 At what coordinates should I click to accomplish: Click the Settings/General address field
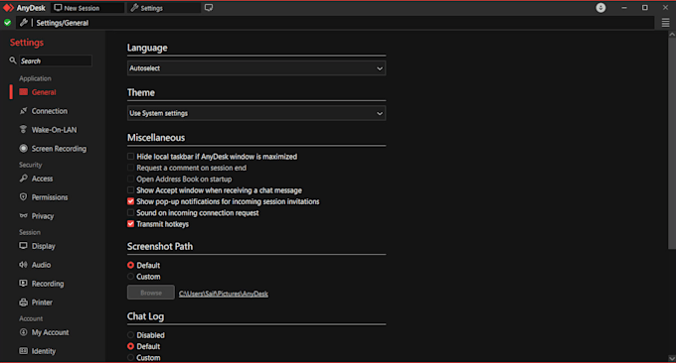pos(335,23)
